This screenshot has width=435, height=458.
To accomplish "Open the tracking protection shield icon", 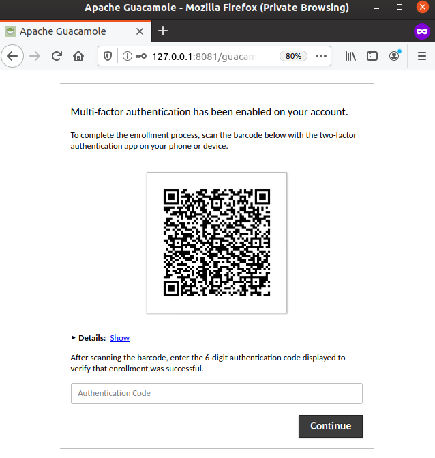I will click(x=108, y=56).
